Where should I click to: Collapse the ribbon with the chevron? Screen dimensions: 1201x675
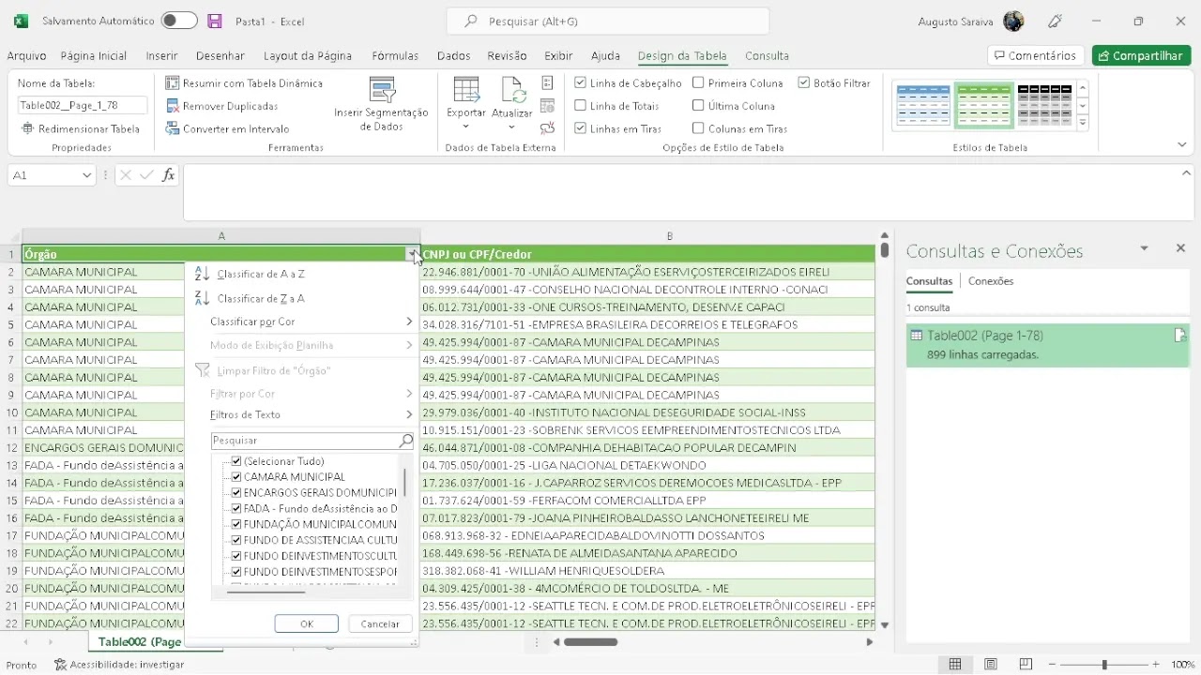click(1182, 145)
